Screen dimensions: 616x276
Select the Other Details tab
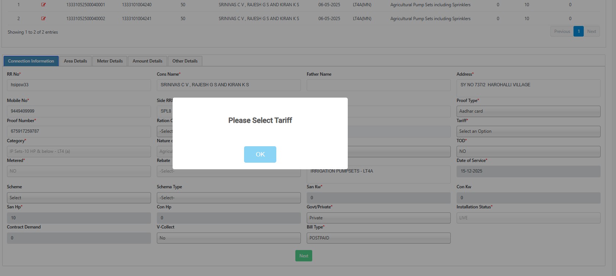(x=185, y=61)
